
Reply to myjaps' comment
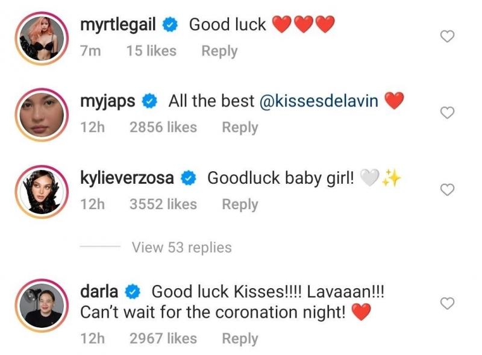click(240, 127)
